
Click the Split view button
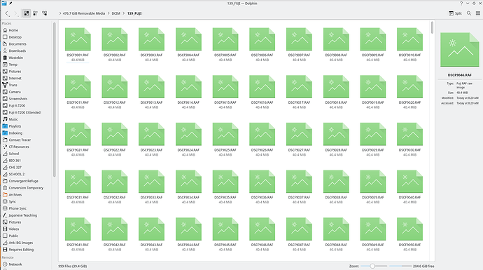[x=455, y=13]
